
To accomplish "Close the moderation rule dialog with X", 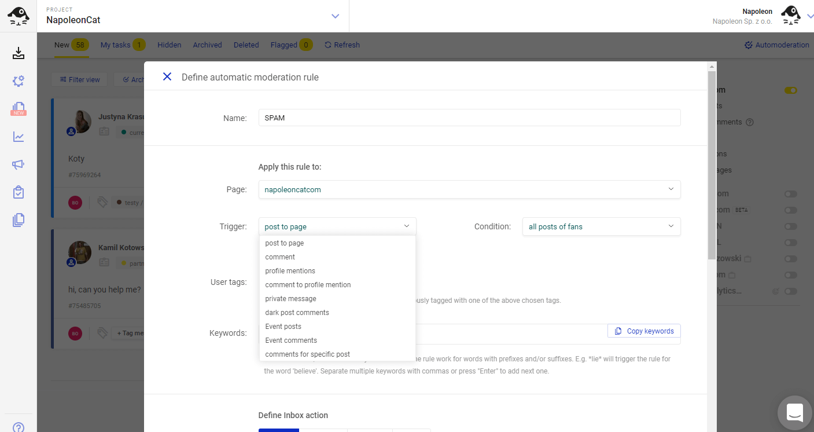I will (x=167, y=76).
